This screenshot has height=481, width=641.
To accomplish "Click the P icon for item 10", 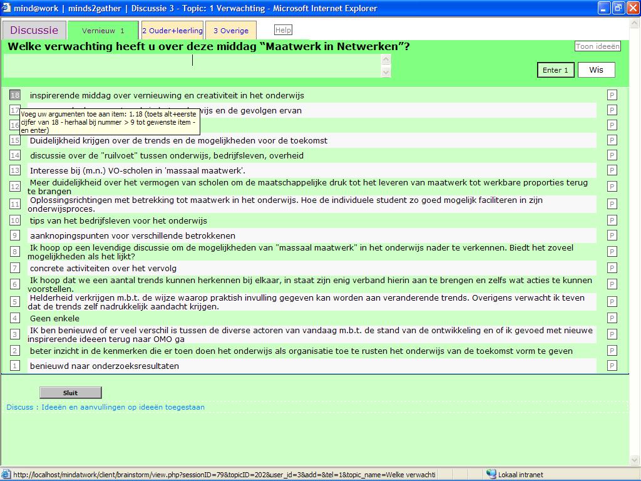I will pyautogui.click(x=612, y=220).
